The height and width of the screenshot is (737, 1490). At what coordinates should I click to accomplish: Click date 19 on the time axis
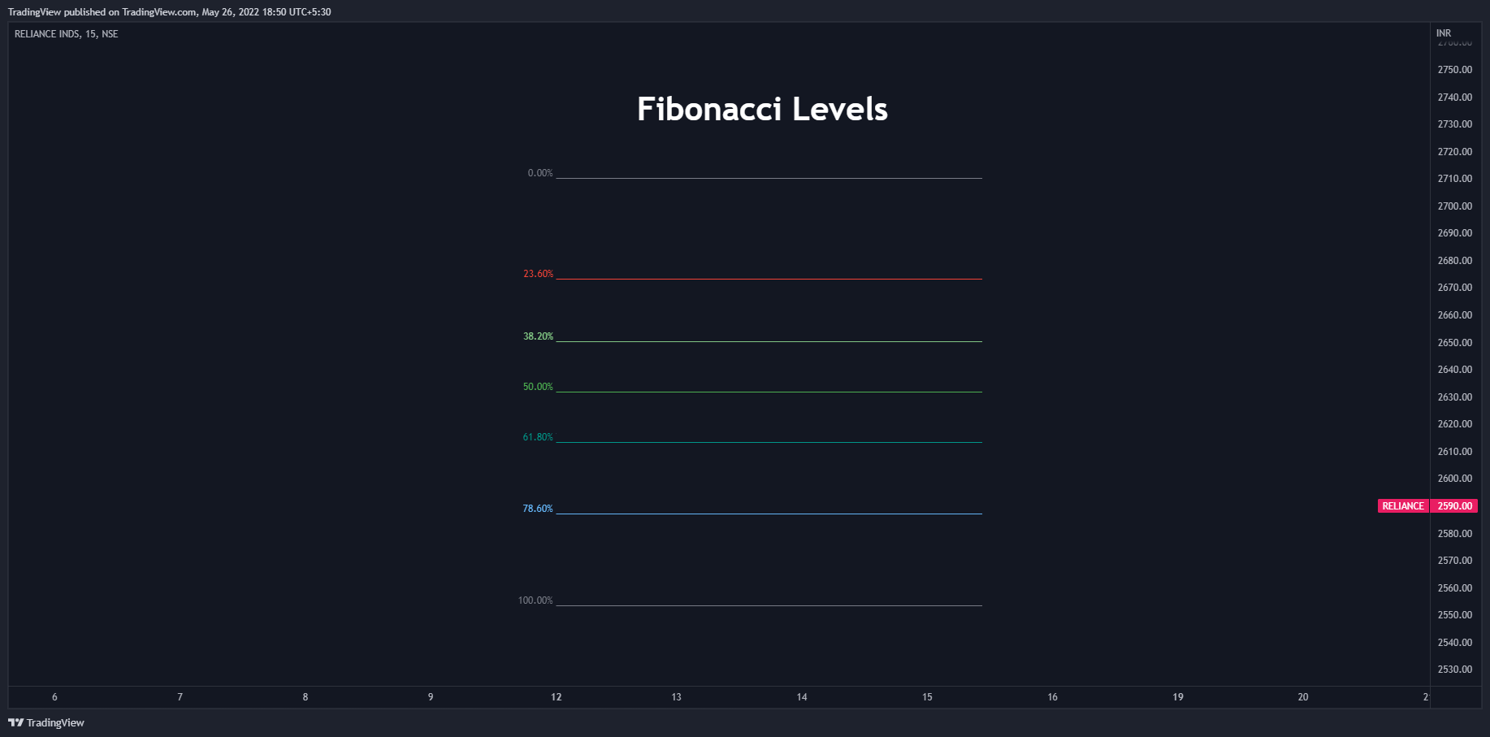1178,697
